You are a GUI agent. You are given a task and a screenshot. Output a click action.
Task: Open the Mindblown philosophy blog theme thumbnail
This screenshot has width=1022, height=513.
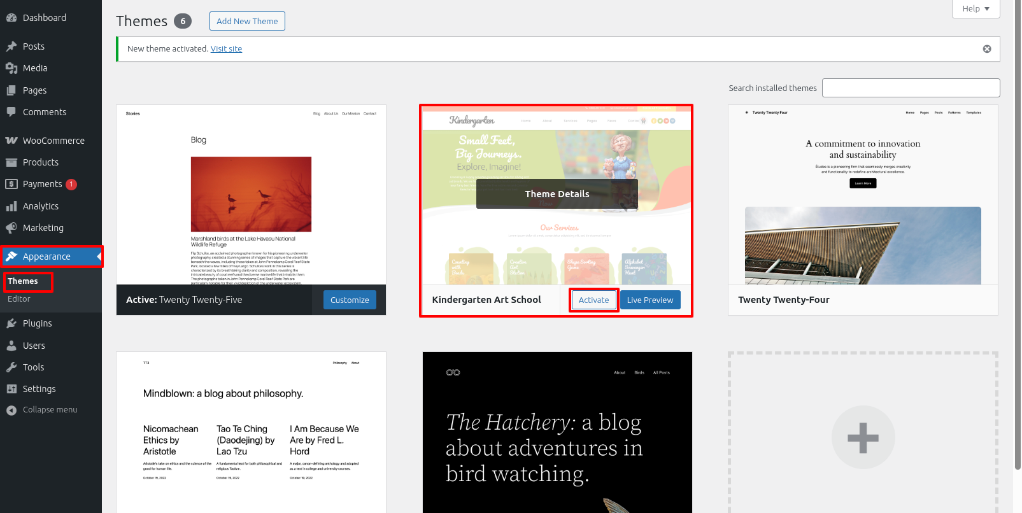pos(251,432)
